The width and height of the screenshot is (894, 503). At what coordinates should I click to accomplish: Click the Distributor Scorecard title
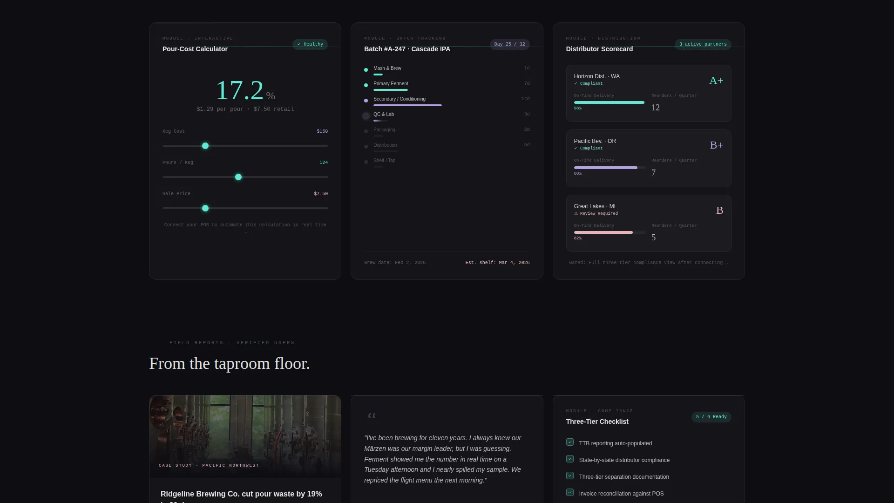pyautogui.click(x=599, y=49)
